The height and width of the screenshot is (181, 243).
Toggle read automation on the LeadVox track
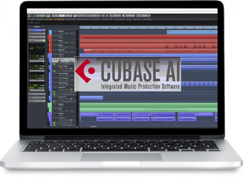click(x=71, y=120)
